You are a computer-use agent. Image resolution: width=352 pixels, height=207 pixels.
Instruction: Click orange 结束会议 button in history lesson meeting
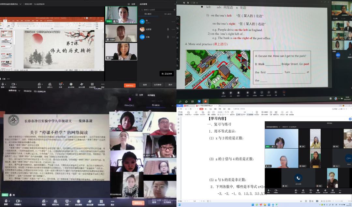tap(130, 85)
